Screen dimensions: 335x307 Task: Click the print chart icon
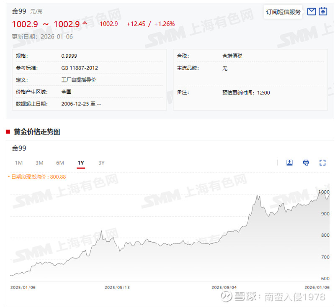[306, 162]
